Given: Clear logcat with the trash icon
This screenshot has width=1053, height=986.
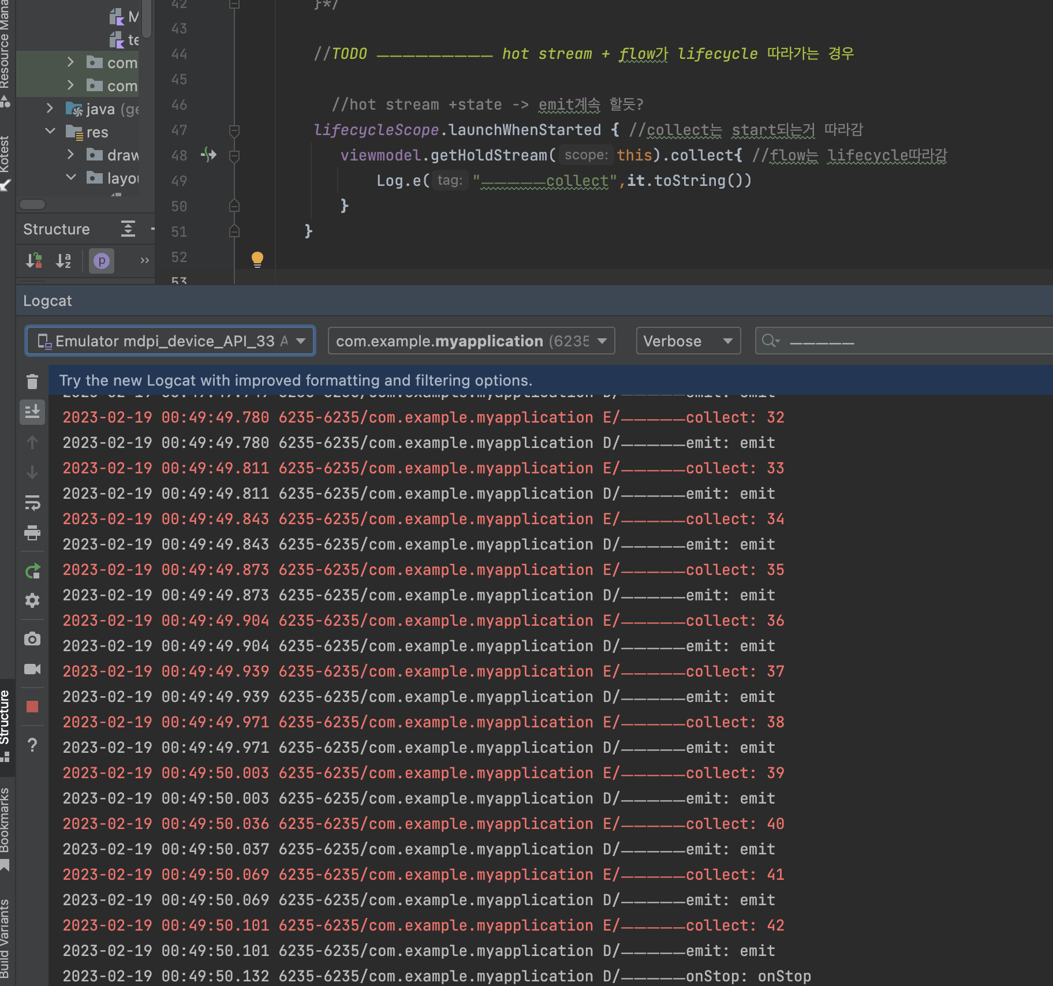Looking at the screenshot, I should 32,382.
